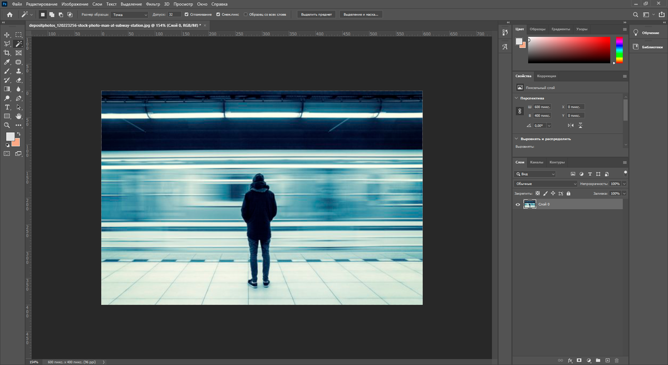Select the Magic Wand tool in toolbox
The width and height of the screenshot is (668, 365).
18,43
